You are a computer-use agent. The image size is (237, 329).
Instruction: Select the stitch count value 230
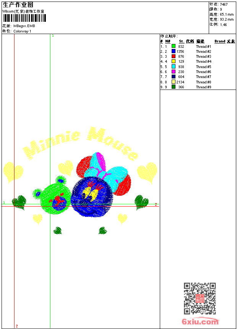[181, 72]
